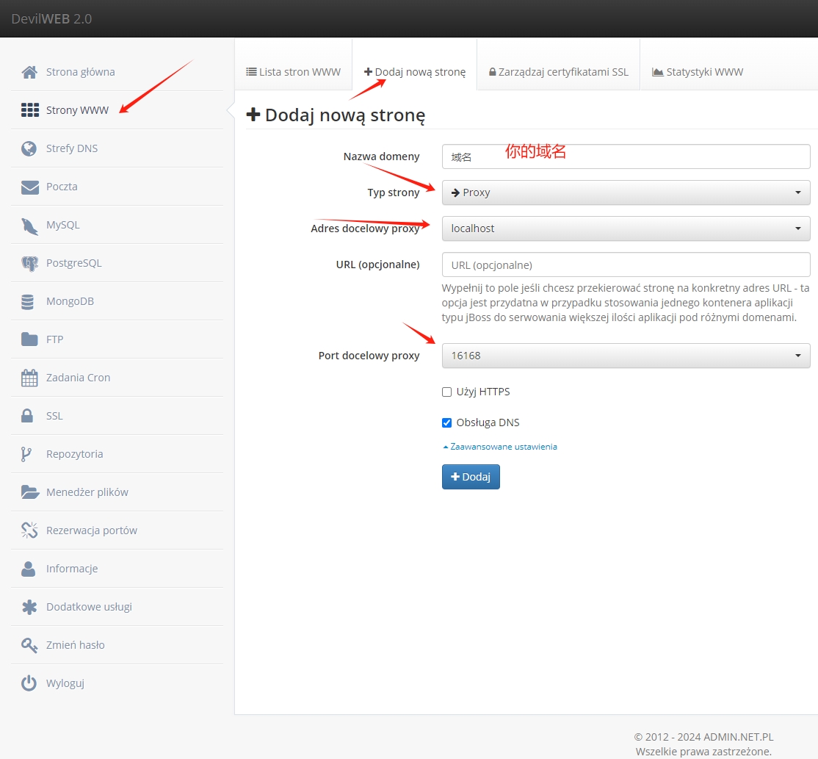
Task: Click the URL (opcjonalne) input field
Action: click(626, 265)
